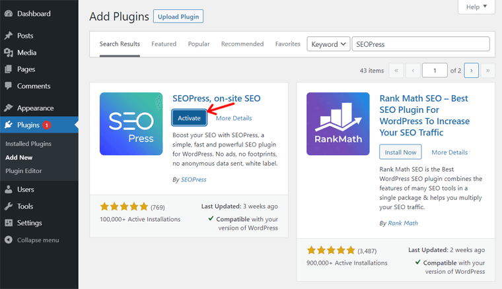Open Plugin Editor submenu link
This screenshot has width=502, height=289.
coord(23,171)
